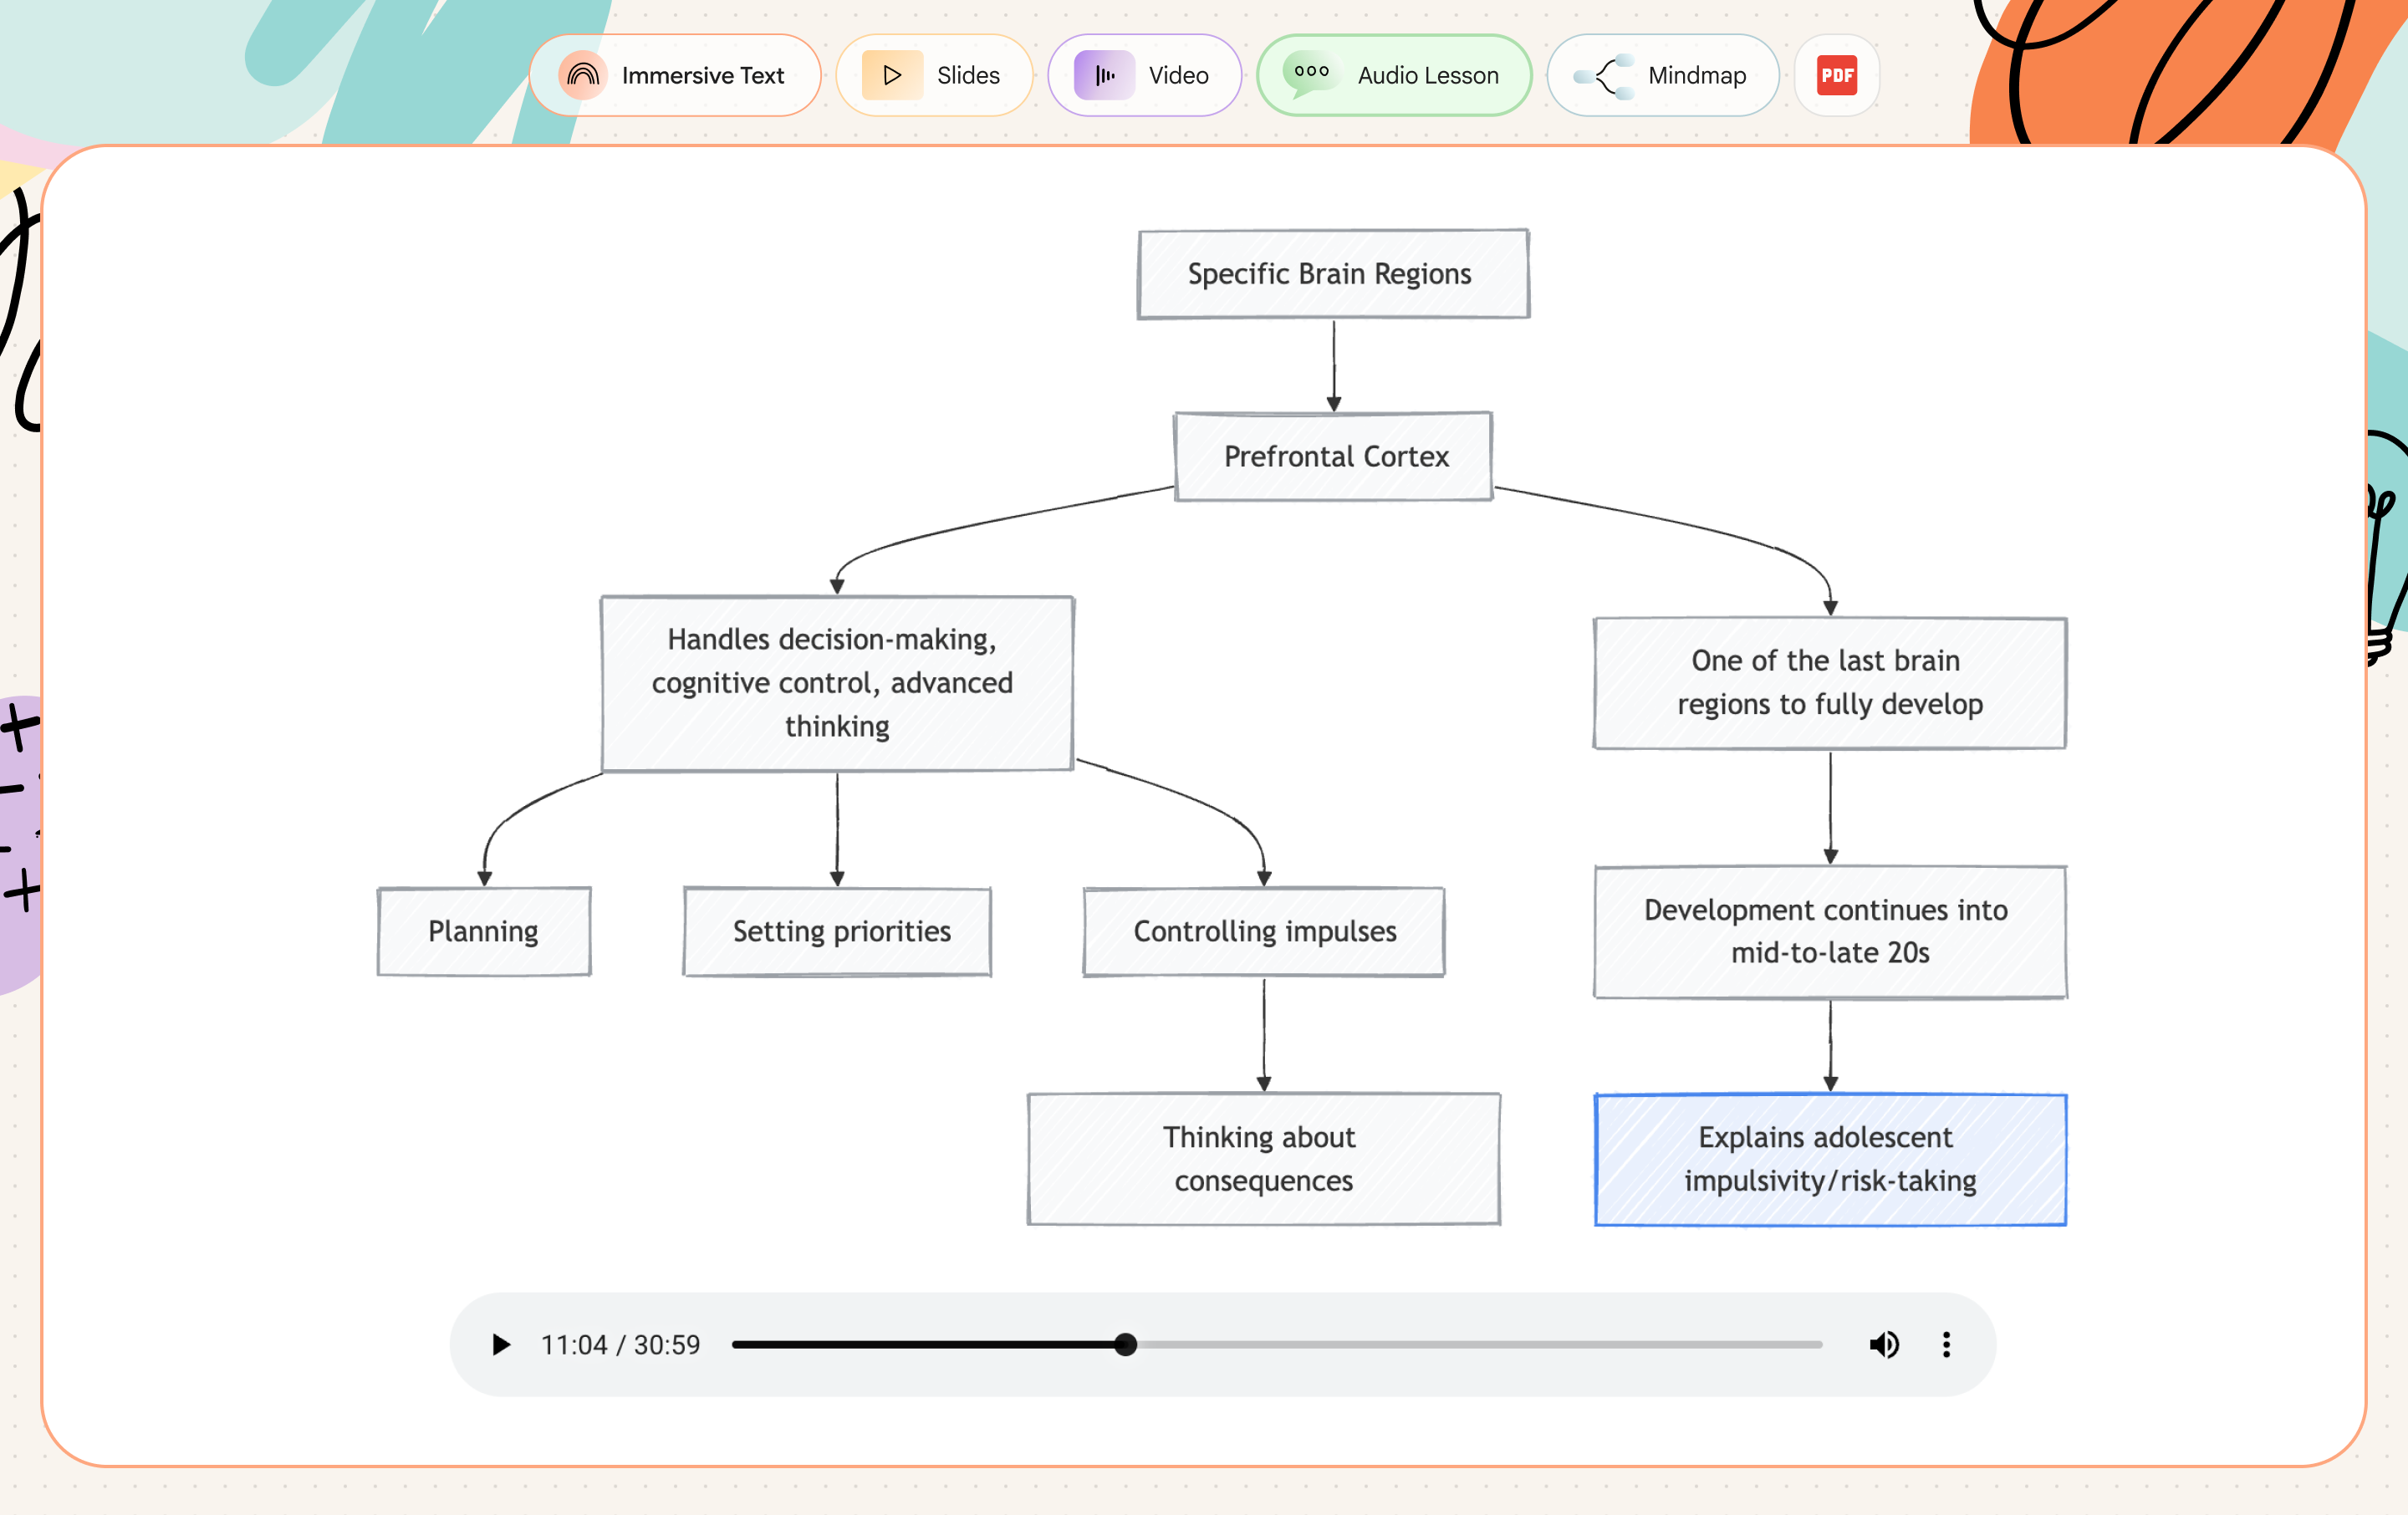The height and width of the screenshot is (1515, 2408).
Task: Click the PDF export icon
Action: click(1836, 75)
